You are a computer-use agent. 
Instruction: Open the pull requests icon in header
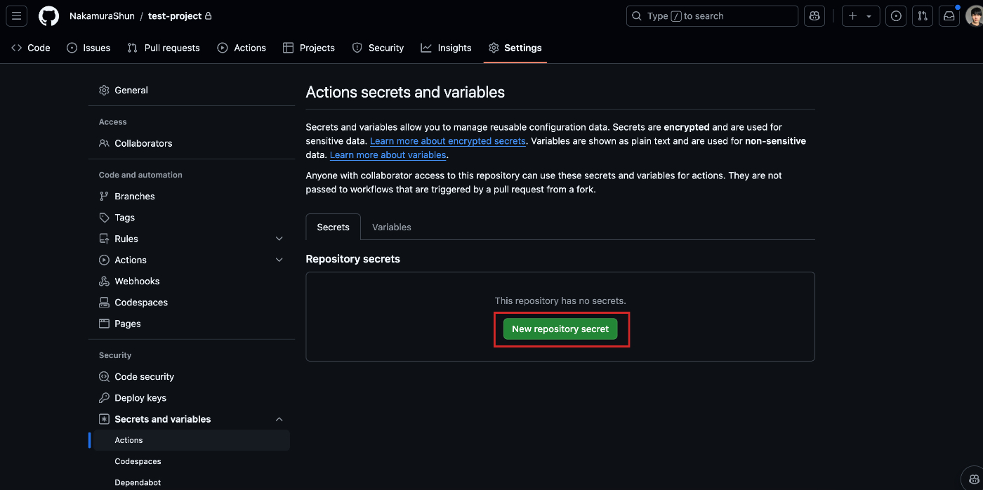coord(923,15)
